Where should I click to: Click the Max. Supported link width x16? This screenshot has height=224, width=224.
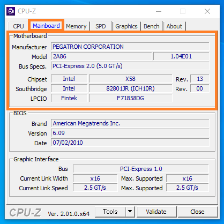tap(188, 178)
